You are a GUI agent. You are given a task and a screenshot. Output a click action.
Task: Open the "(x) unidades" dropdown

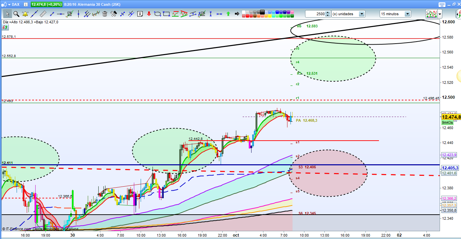pos(362,14)
